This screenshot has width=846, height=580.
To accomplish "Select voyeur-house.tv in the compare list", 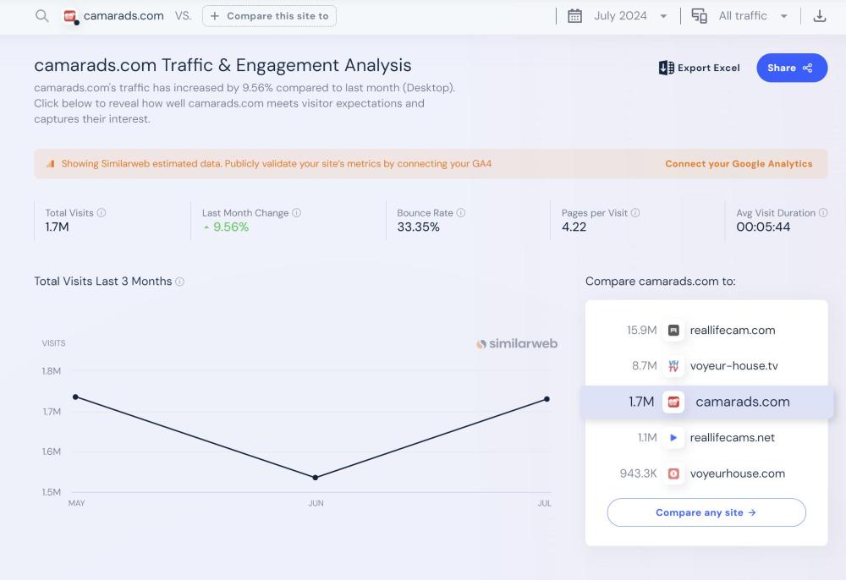I will [x=733, y=366].
